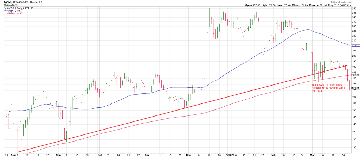Click the breakage below trend line annotation

326,88
